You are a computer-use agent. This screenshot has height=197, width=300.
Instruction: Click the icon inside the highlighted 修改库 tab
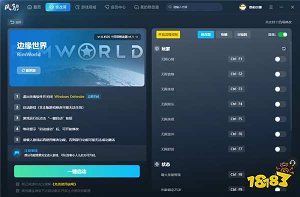coord(51,7)
